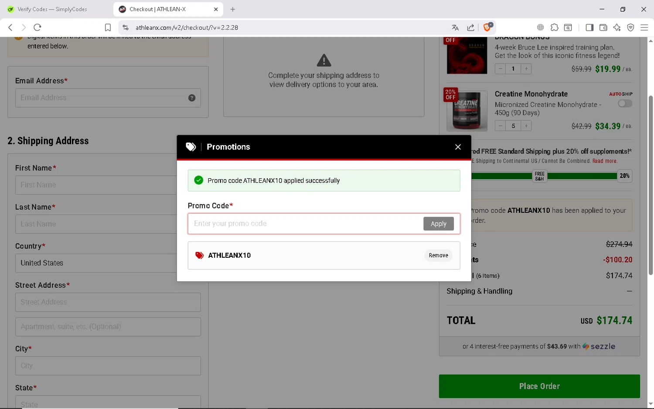
Task: Focus the Apartment, suite optional field
Action: (x=108, y=327)
